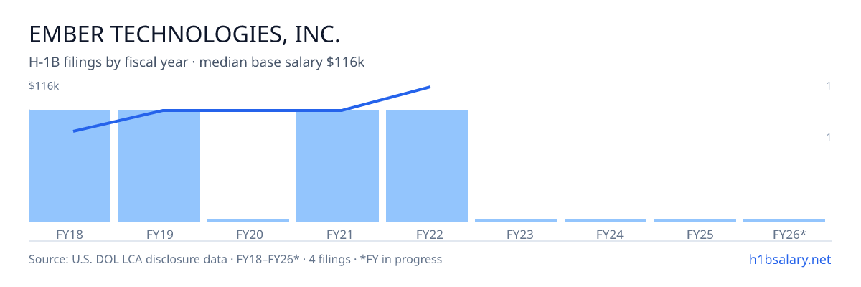
Task: Click the DOL LCA source footnote
Action: click(x=235, y=259)
